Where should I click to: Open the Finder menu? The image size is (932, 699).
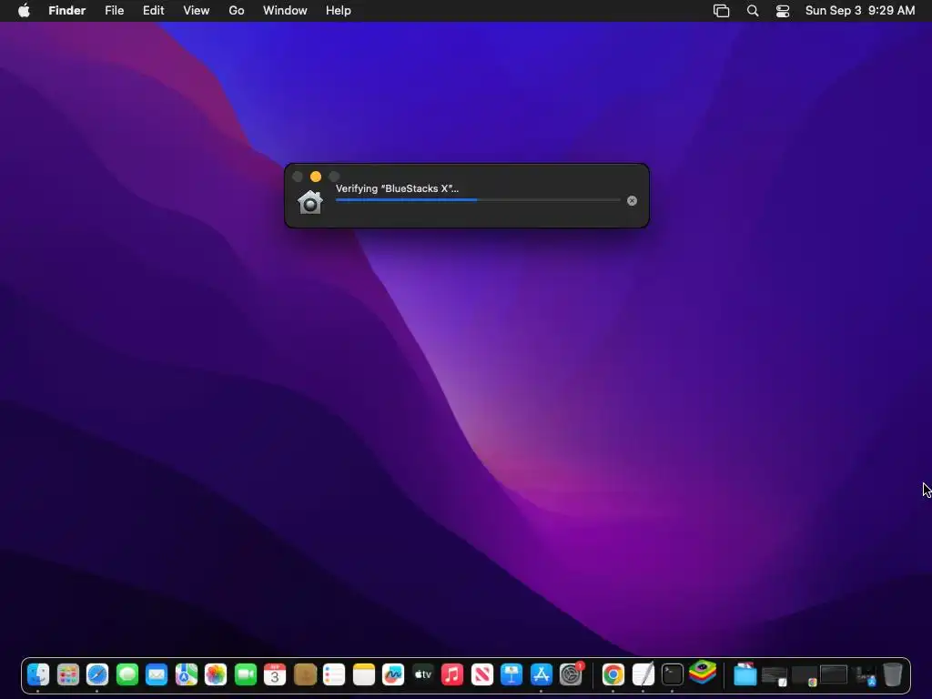[x=67, y=11]
